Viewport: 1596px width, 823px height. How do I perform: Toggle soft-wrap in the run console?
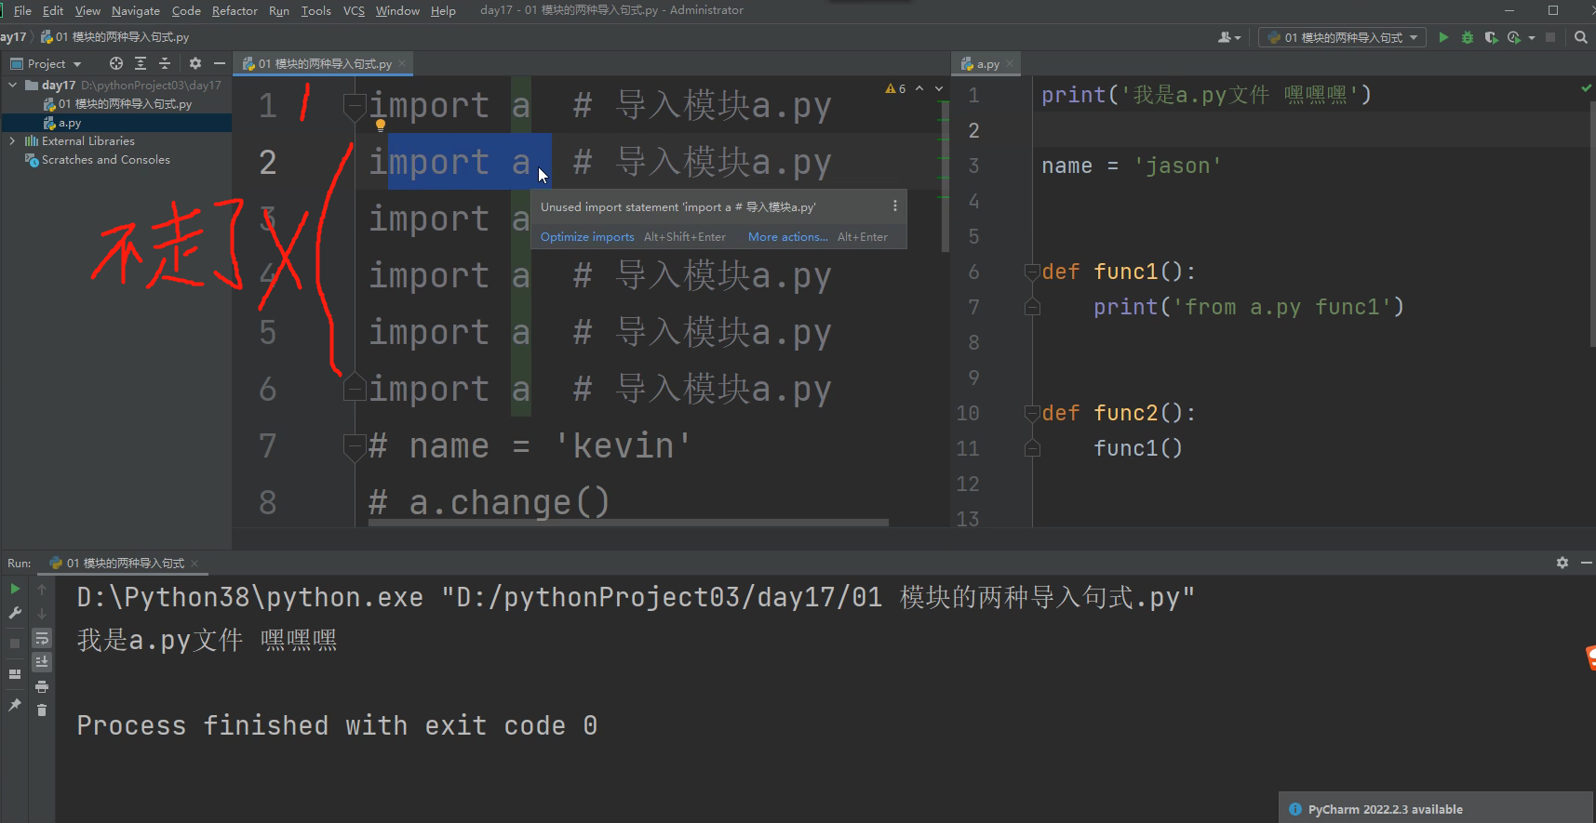(42, 638)
